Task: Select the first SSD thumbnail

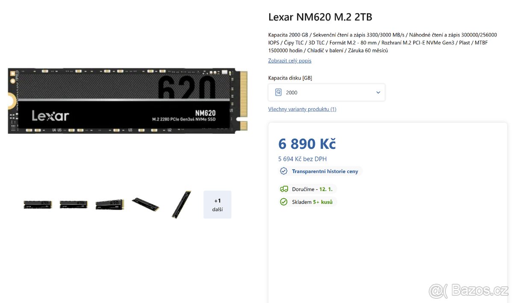Action: coord(38,205)
